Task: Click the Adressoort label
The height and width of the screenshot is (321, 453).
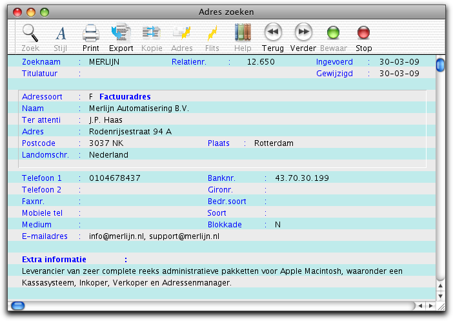Action: click(42, 97)
